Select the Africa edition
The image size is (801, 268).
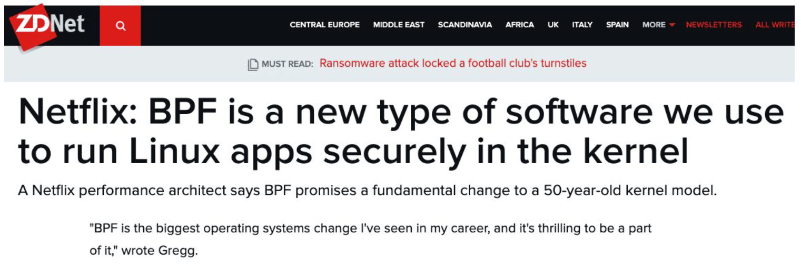(x=519, y=25)
